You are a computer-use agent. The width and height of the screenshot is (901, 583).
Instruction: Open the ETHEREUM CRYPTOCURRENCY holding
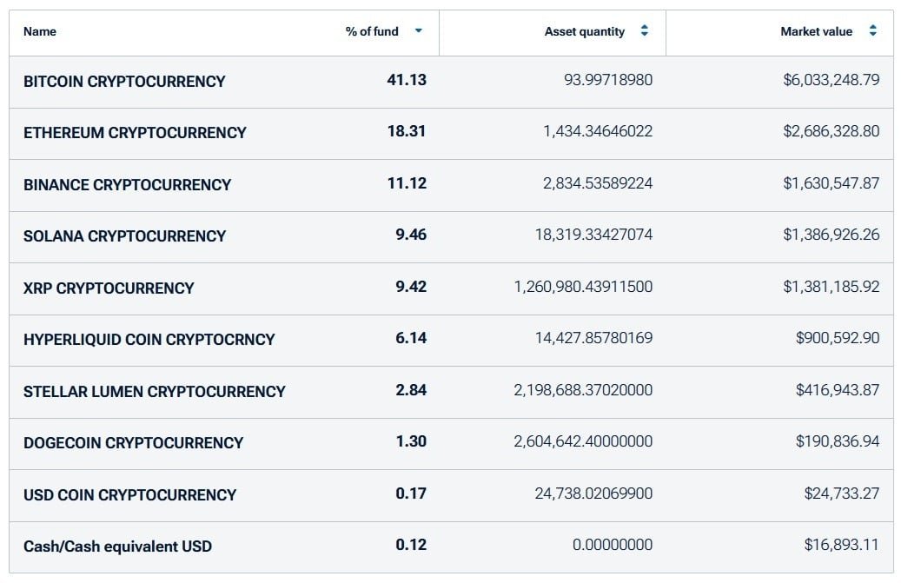[135, 133]
